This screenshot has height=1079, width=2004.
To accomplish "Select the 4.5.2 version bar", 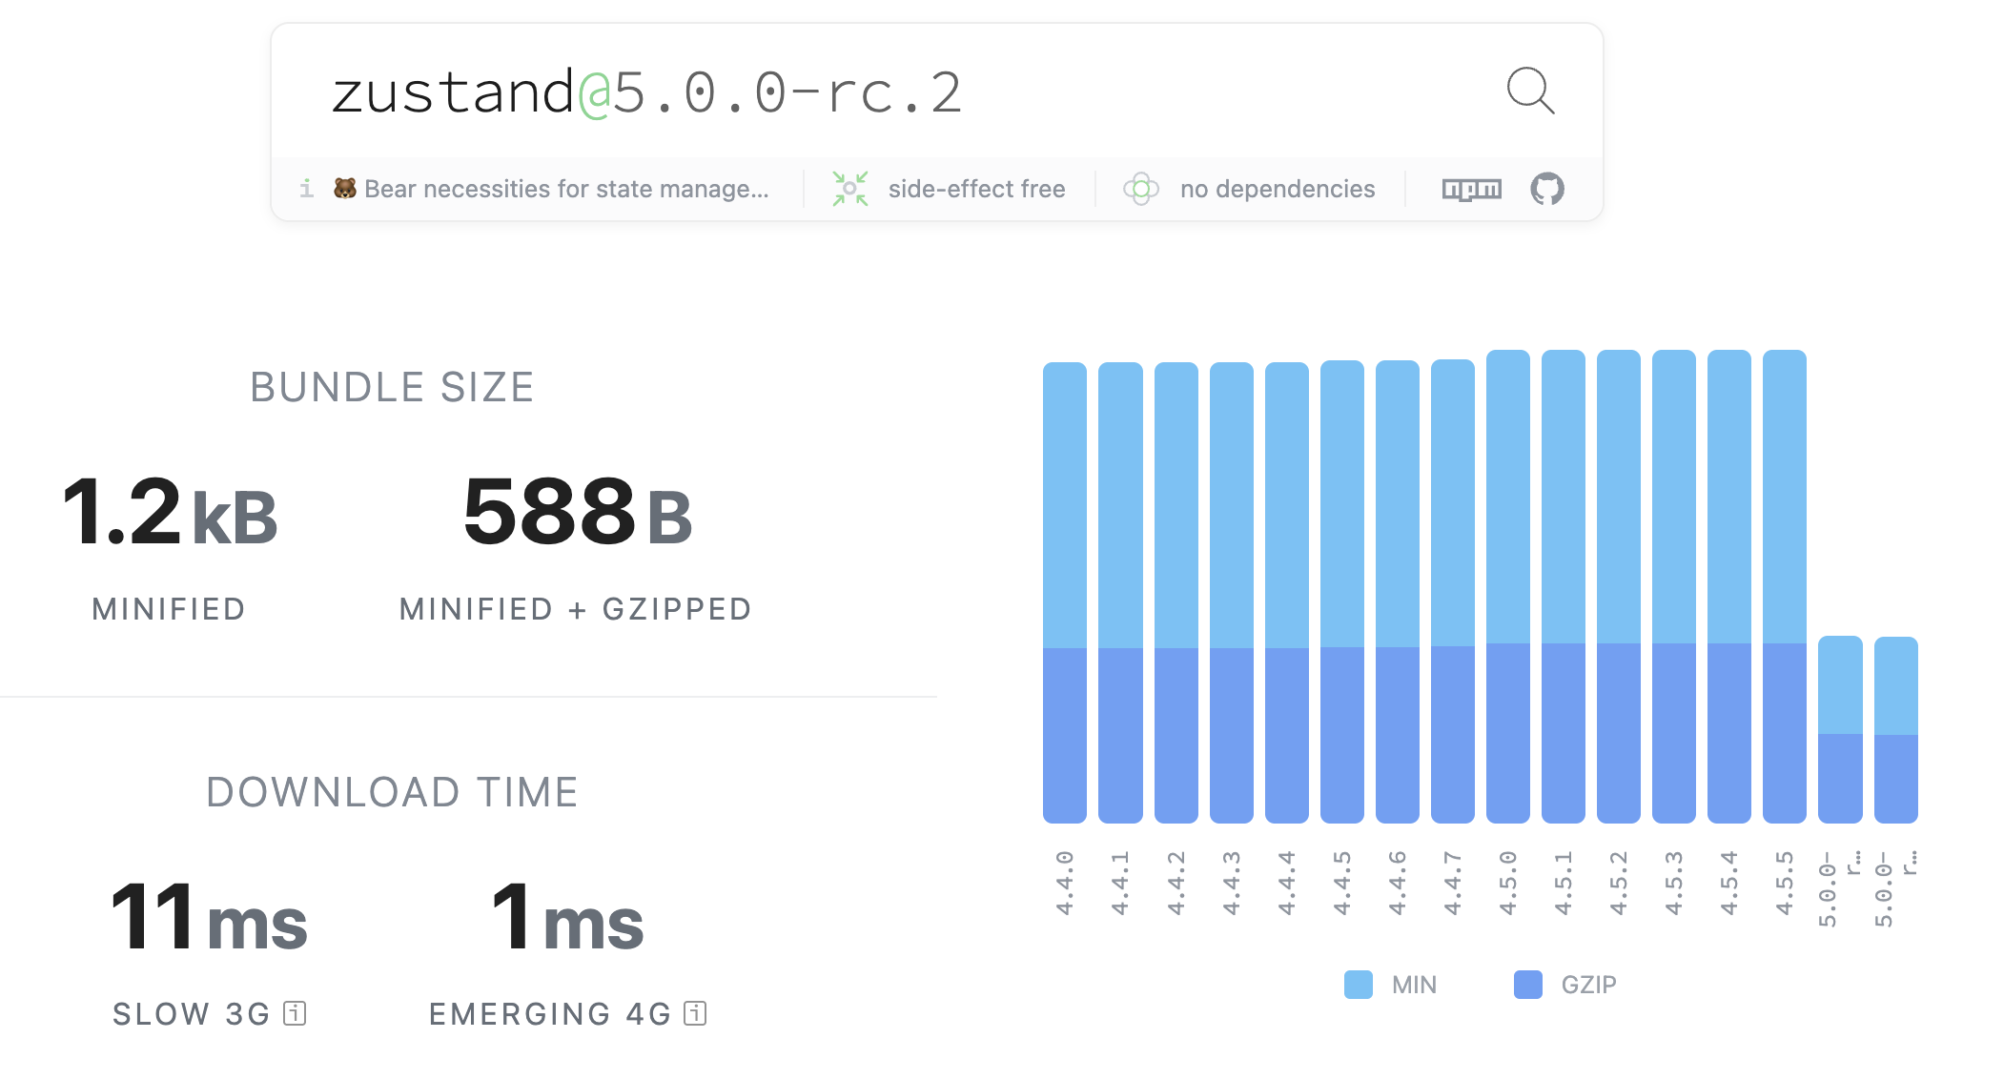I will (1618, 586).
